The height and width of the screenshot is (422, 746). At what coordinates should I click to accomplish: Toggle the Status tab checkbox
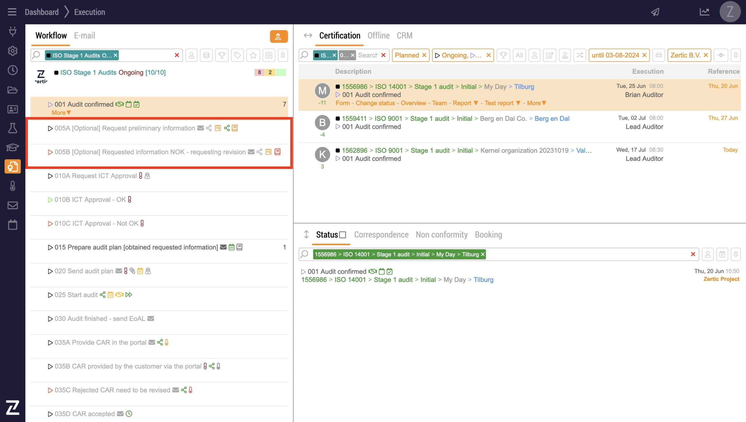343,235
